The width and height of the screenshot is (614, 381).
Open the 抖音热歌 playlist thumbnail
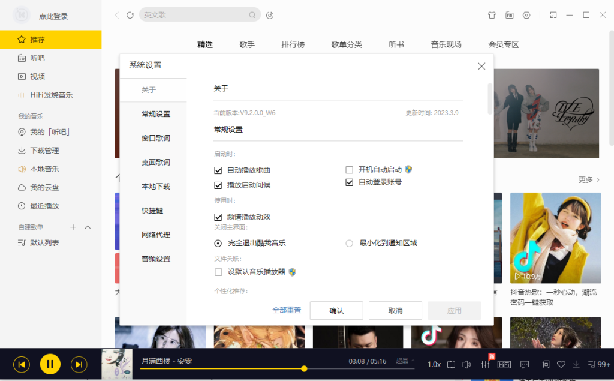click(x=555, y=238)
